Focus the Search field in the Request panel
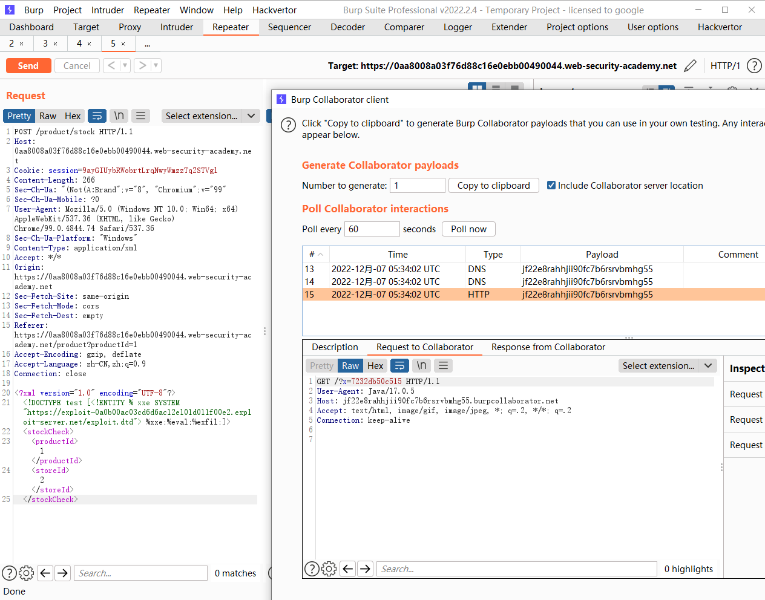Viewport: 765px width, 600px height. (140, 573)
